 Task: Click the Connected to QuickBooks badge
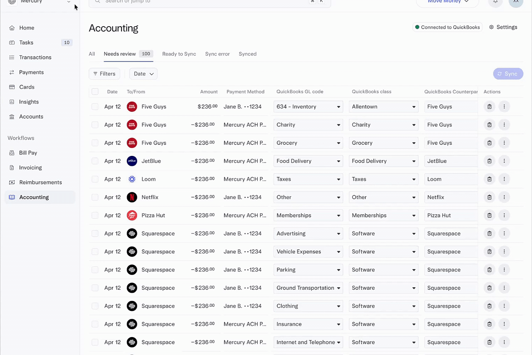(448, 27)
